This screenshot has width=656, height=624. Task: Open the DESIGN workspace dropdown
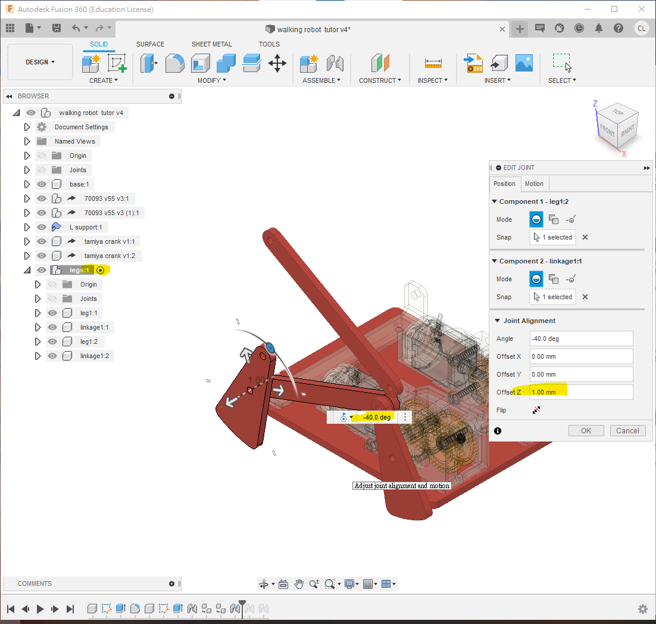[x=40, y=62]
